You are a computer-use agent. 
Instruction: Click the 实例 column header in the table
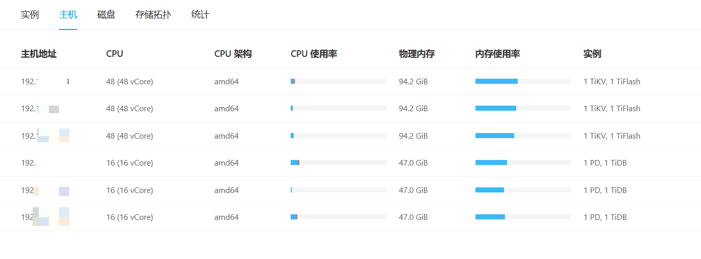(592, 54)
